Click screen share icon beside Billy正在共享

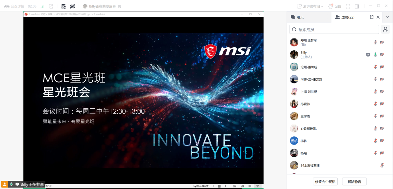(x=17, y=184)
